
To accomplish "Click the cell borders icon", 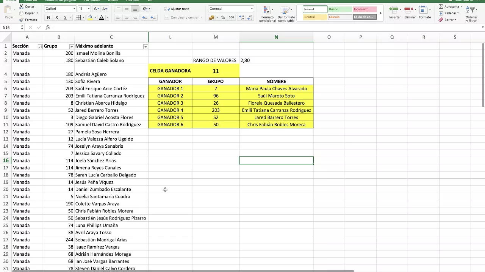I will click(78, 17).
